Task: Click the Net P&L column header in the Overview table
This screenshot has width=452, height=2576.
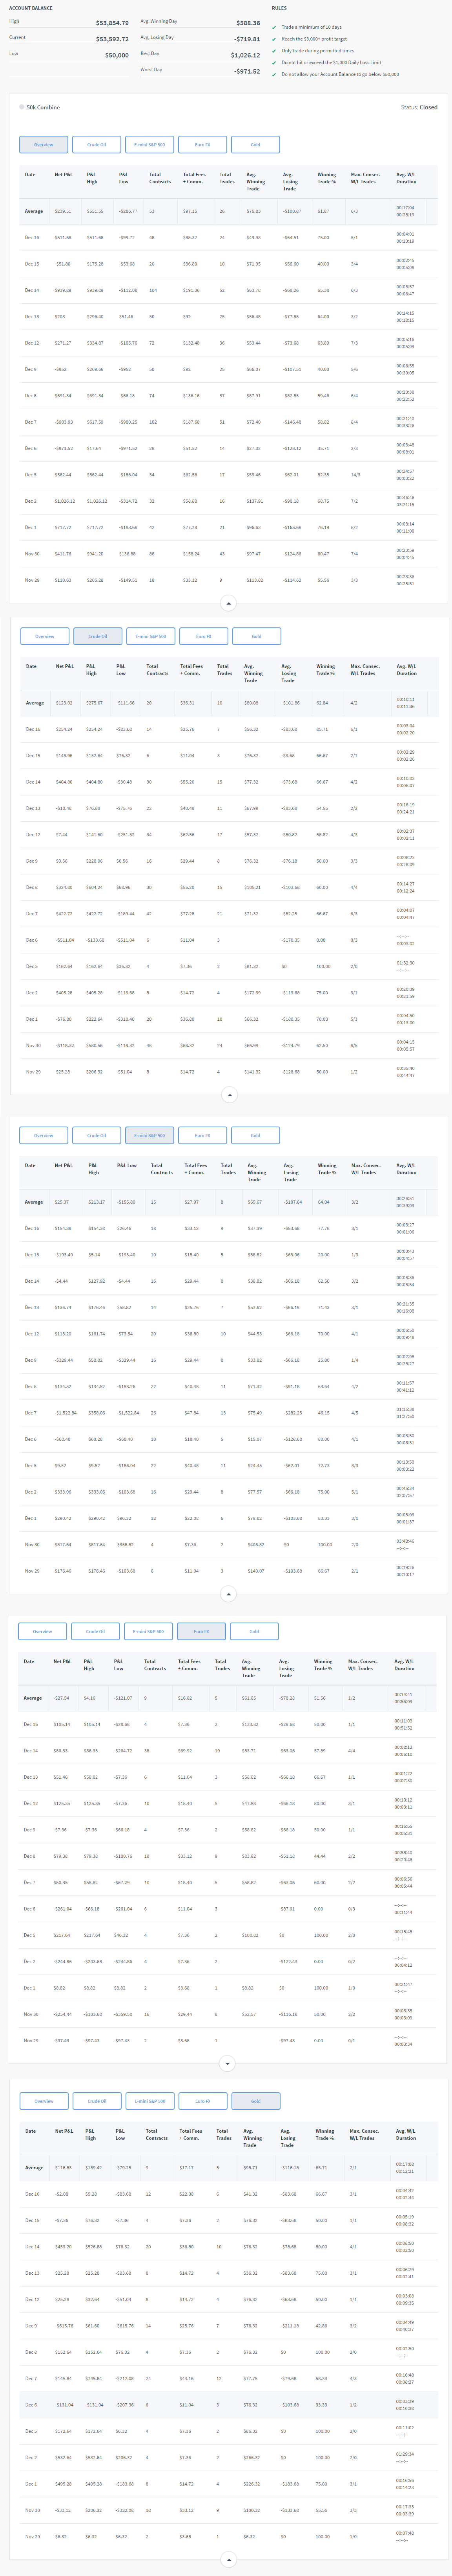Action: tap(63, 174)
